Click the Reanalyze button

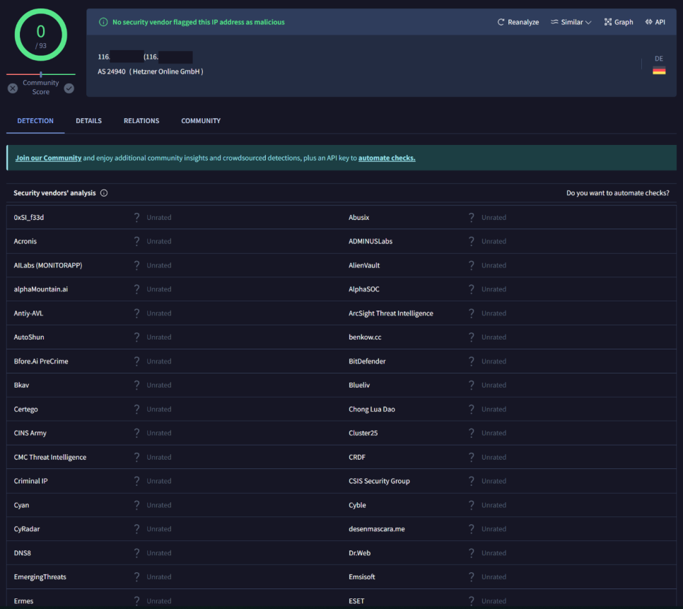(x=518, y=22)
